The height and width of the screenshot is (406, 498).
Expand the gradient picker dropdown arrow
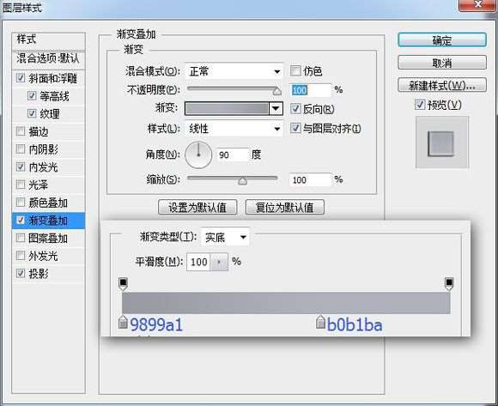pyautogui.click(x=276, y=108)
